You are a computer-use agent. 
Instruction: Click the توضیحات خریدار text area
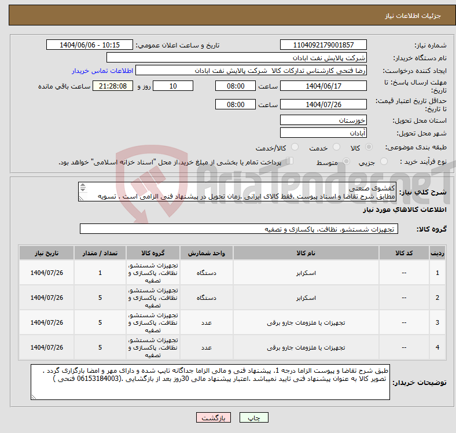click(x=211, y=381)
